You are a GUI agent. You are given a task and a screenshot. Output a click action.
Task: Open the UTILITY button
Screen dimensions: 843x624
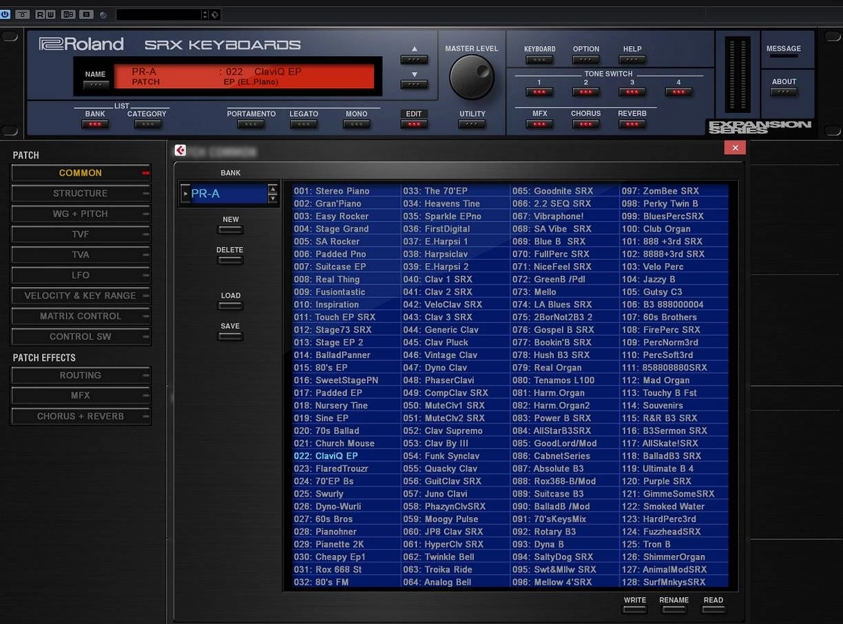point(472,125)
